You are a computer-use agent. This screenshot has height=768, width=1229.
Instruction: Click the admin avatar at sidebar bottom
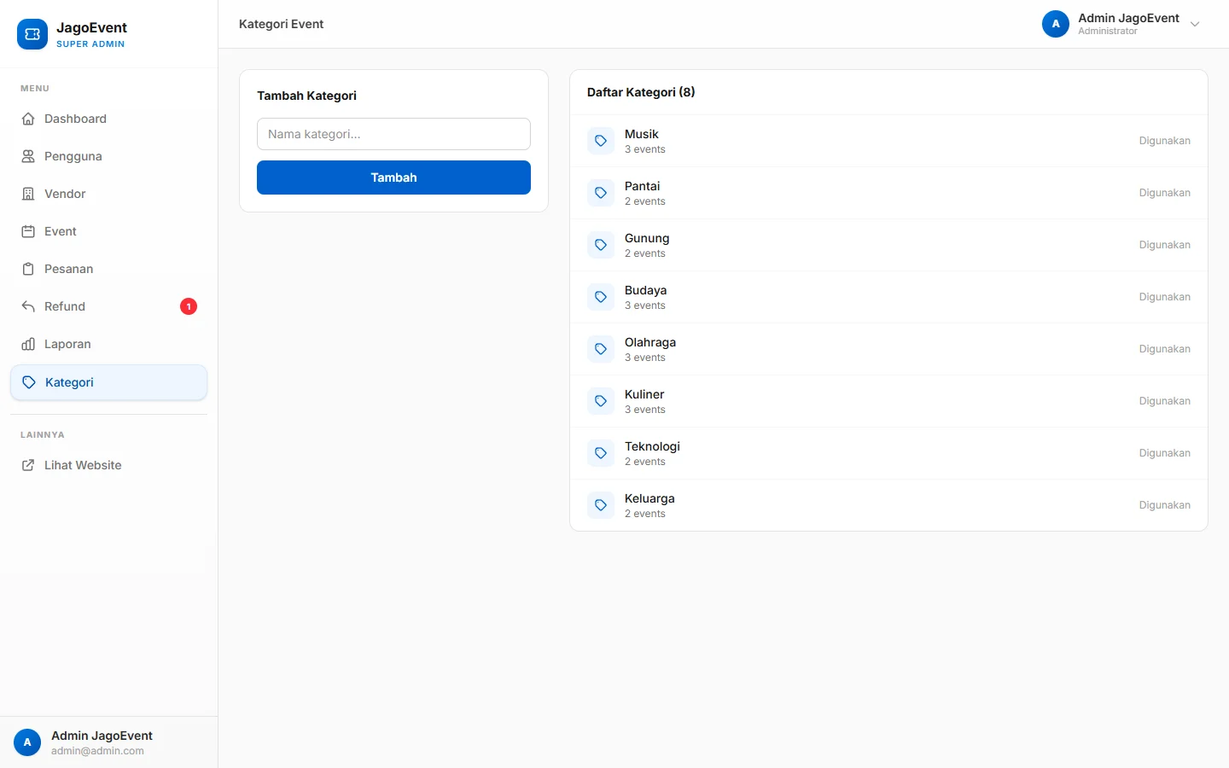(27, 742)
